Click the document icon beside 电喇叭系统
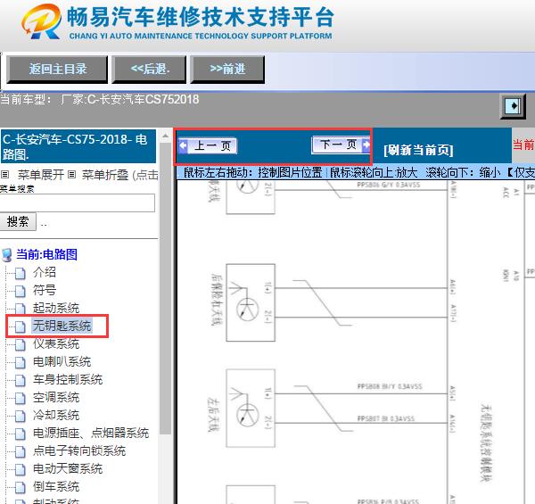Image resolution: width=535 pixels, height=504 pixels. click(21, 363)
